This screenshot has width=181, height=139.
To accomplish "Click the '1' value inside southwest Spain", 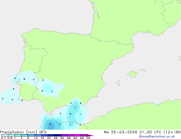I will coord(52,92).
